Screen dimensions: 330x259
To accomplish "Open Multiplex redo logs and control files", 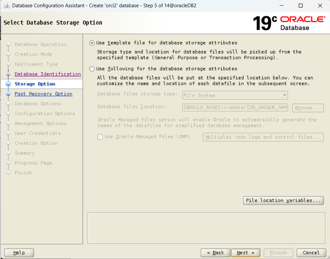I will click(x=263, y=137).
